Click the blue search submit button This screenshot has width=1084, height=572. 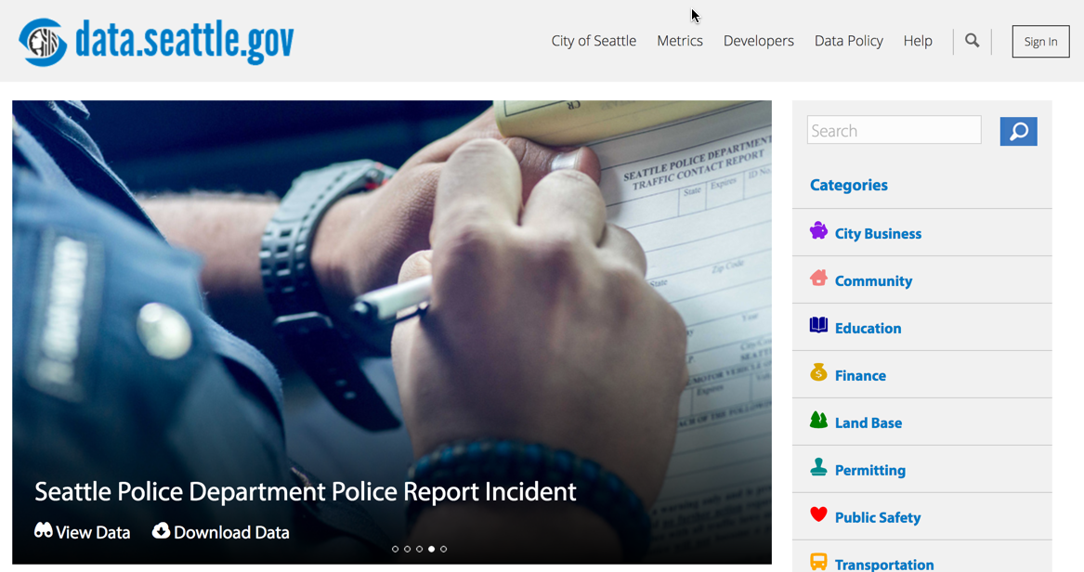coord(1018,131)
